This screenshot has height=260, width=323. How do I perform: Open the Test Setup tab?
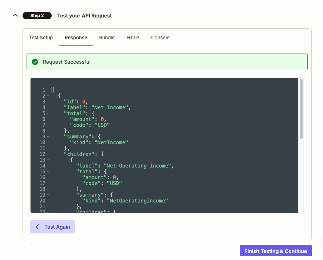[41, 38]
